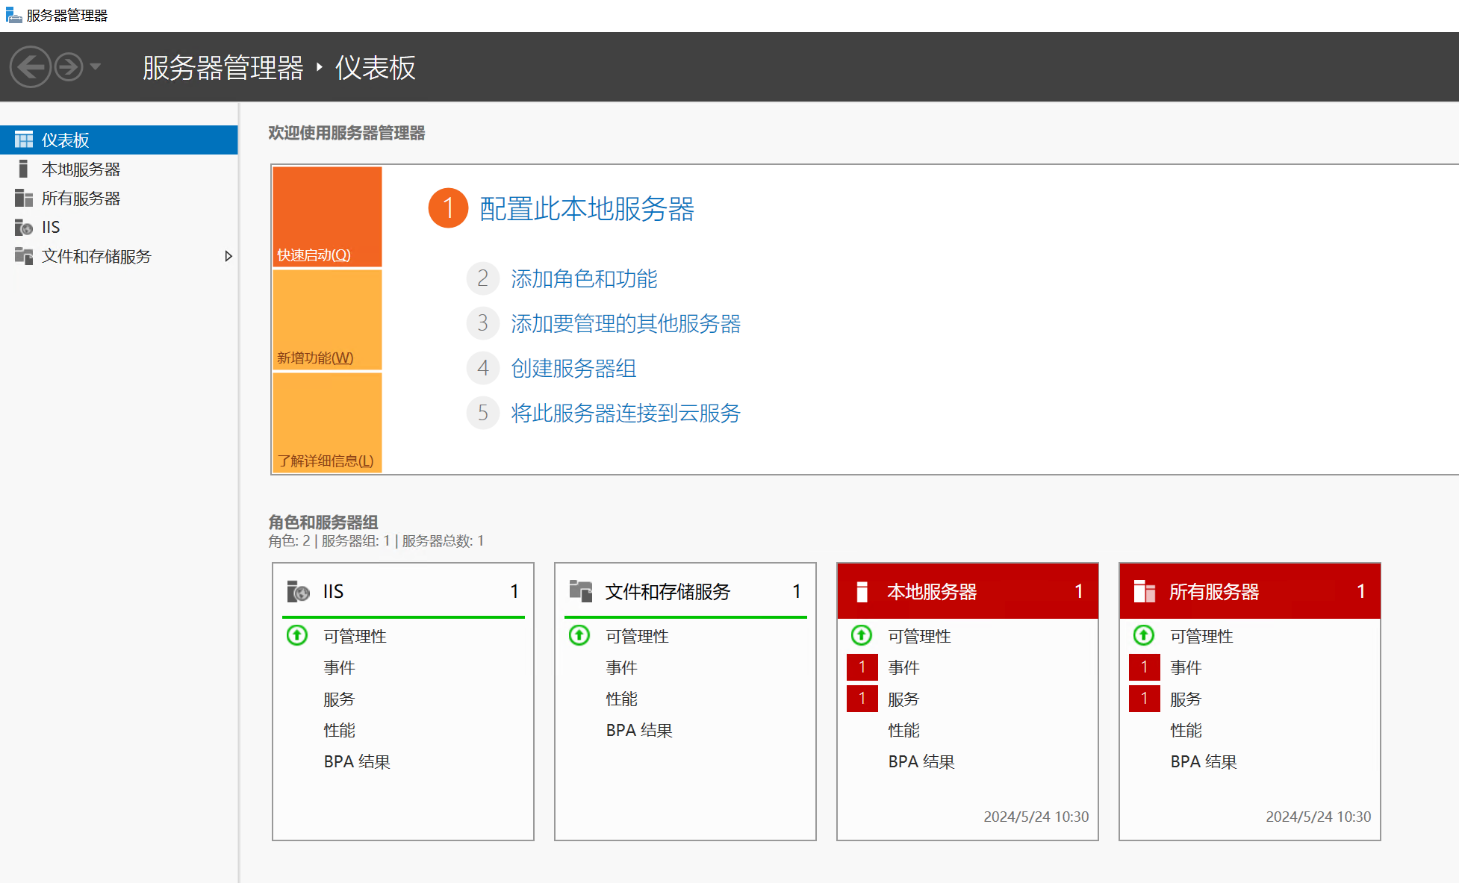Viewport: 1459px width, 883px height.
Task: Click 性能 in 本地服务器 tile
Action: [903, 730]
